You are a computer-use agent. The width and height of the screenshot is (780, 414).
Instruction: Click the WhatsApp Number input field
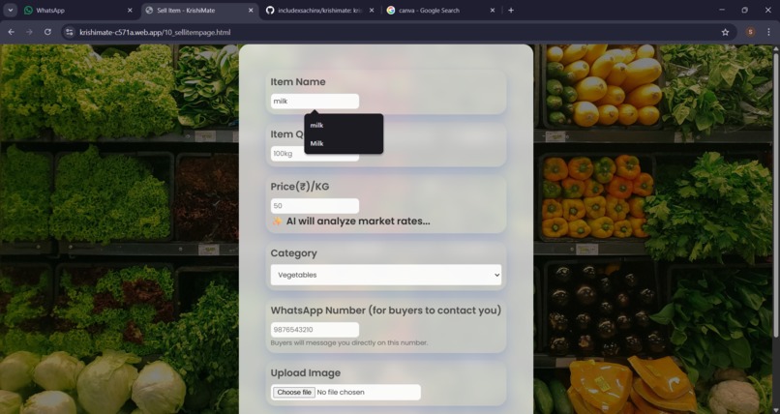pyautogui.click(x=315, y=330)
